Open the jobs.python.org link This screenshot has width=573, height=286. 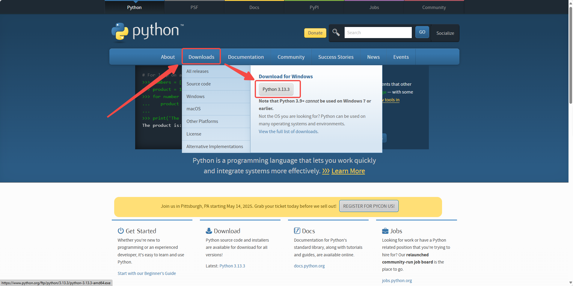397,281
